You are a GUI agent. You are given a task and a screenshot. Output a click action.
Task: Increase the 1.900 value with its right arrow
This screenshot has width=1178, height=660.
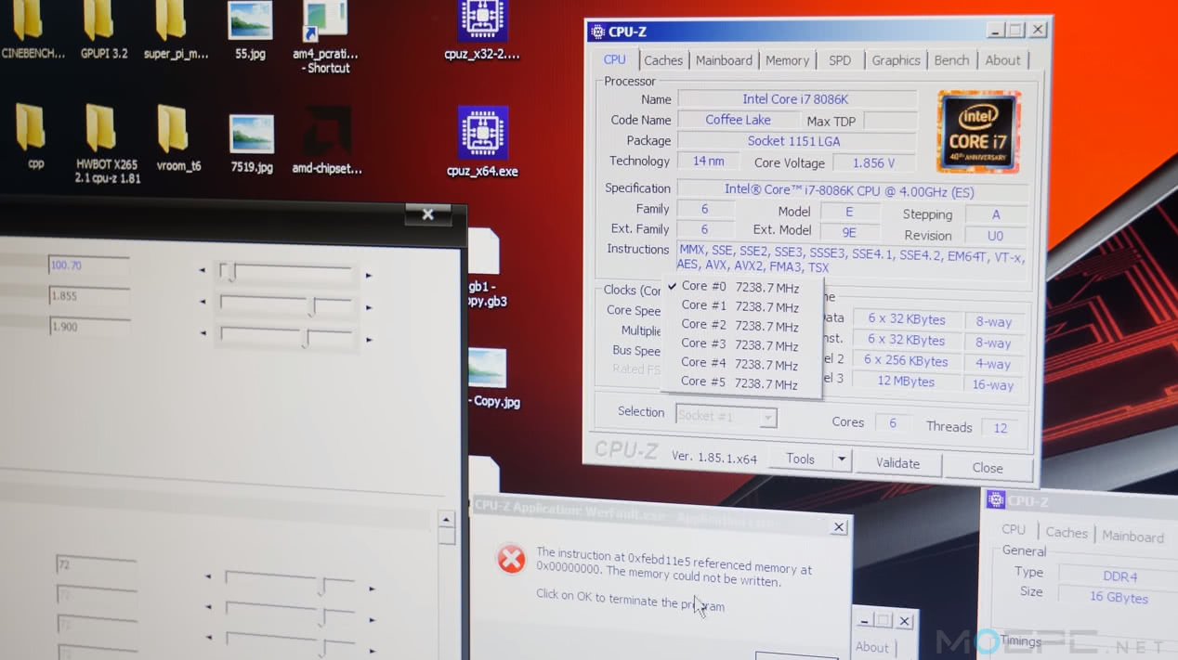coord(369,340)
